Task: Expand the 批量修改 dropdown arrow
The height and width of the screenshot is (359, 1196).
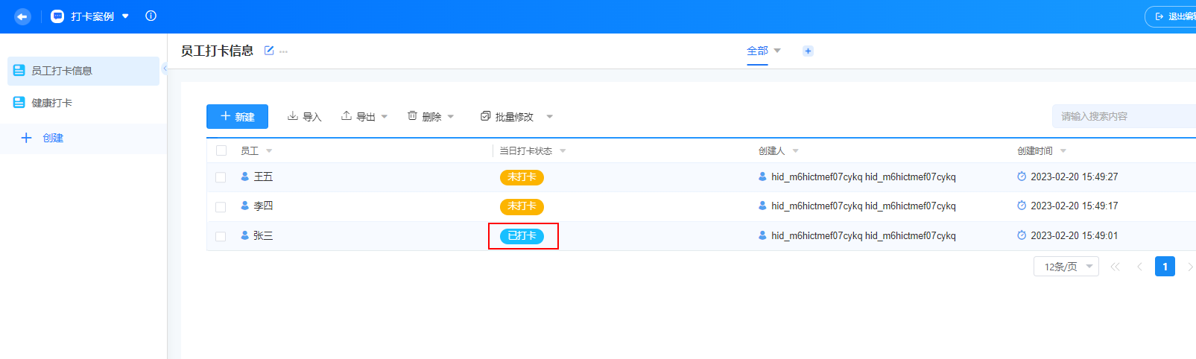Action: [x=550, y=117]
